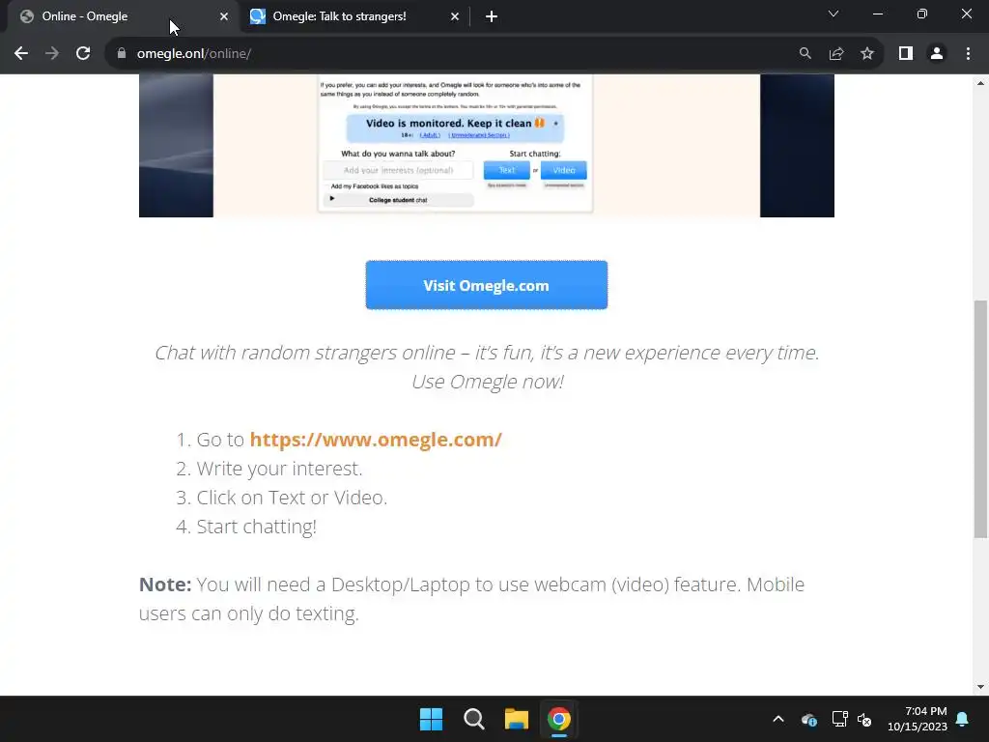
Task: Go back to the previous page
Action: (21, 54)
